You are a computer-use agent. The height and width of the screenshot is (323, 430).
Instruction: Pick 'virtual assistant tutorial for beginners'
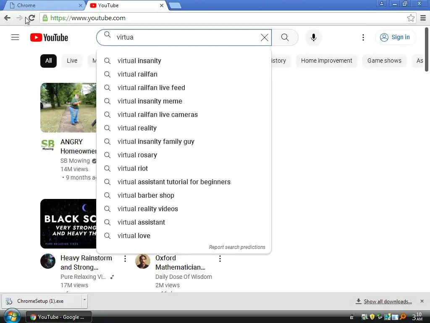coord(184,182)
